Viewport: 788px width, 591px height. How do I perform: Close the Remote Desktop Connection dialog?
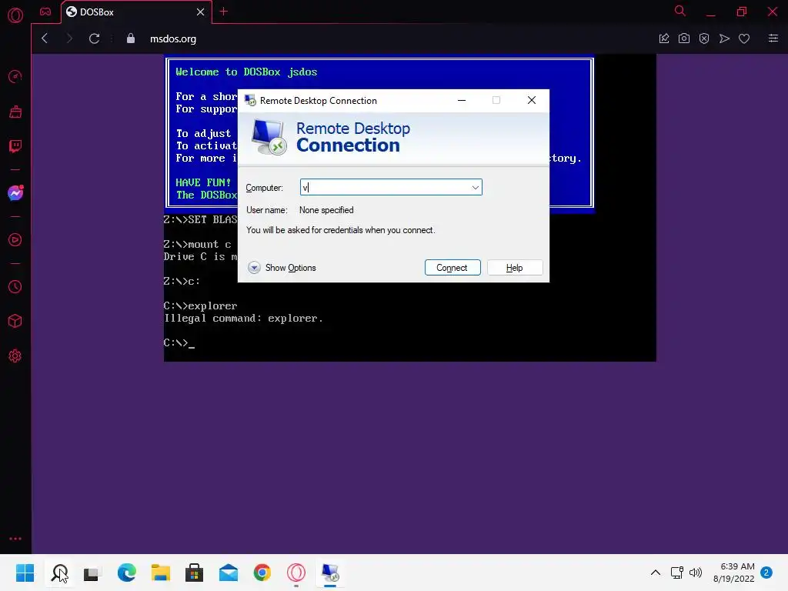pos(531,101)
